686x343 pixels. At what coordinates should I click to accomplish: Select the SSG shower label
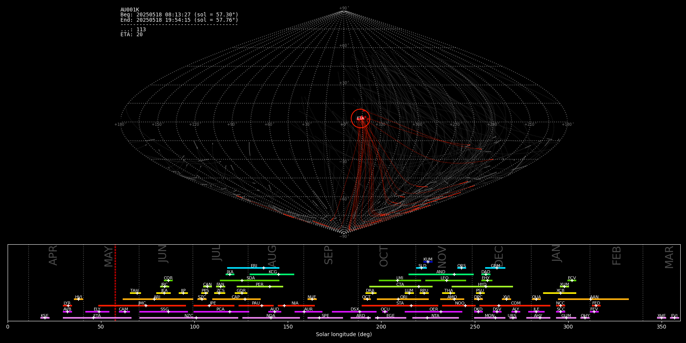click(164, 309)
